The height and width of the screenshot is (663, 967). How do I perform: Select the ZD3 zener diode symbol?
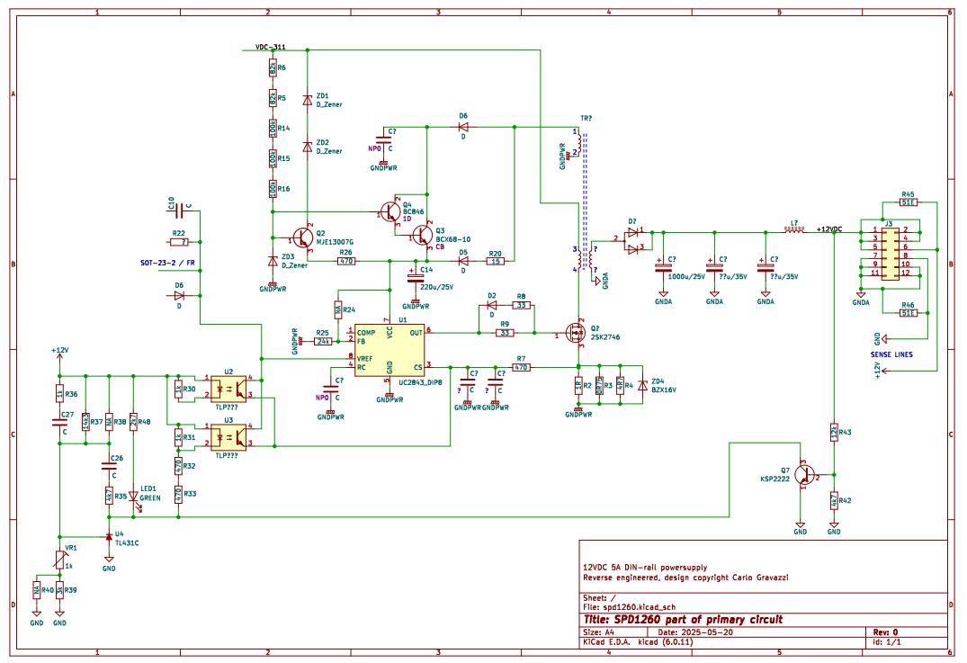272,261
